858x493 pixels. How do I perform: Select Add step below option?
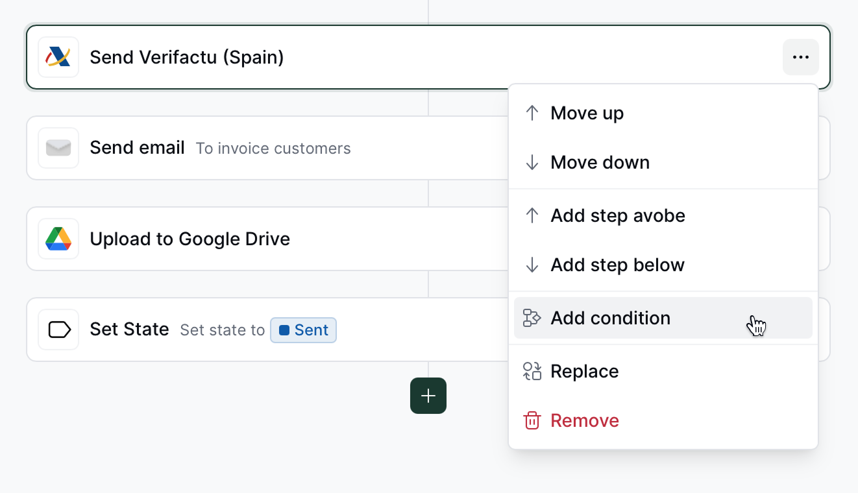point(618,265)
